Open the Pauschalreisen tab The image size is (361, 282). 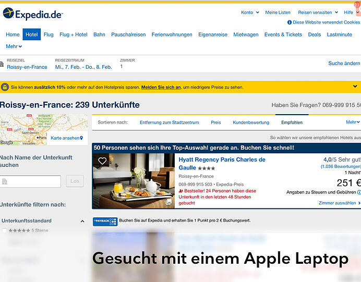pos(128,34)
